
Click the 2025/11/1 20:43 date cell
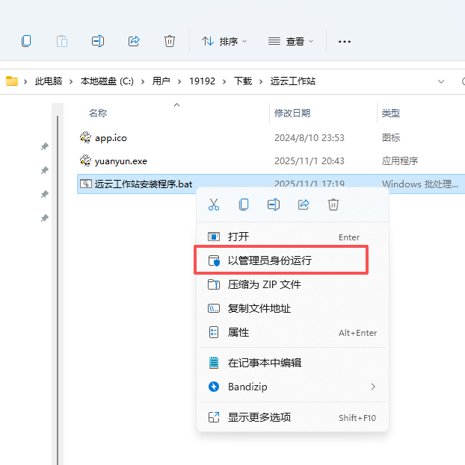[310, 161]
